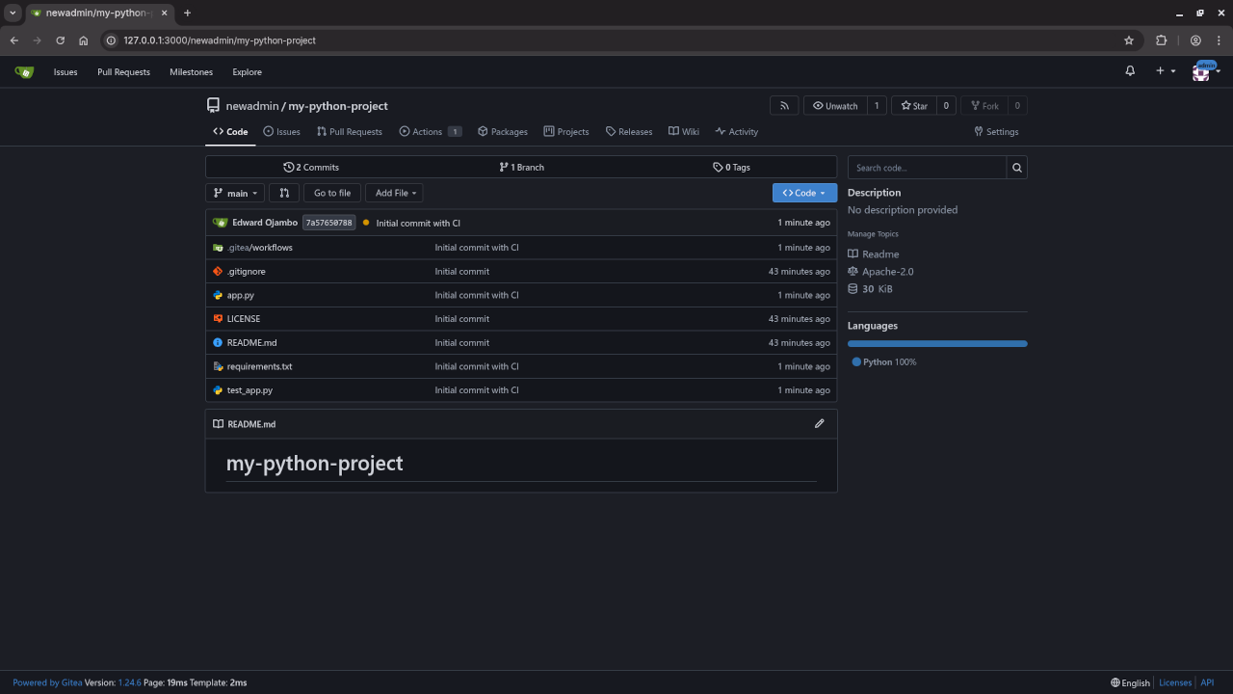1233x694 pixels.
Task: Open the Add File dropdown
Action: click(x=394, y=193)
